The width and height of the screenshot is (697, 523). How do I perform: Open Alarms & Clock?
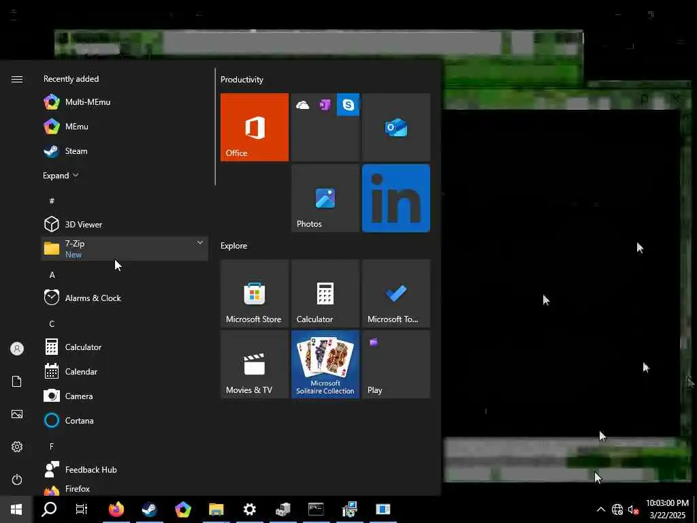tap(125, 298)
